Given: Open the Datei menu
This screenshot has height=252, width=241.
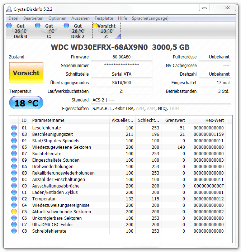Looking at the screenshot, I should pos(13,18).
